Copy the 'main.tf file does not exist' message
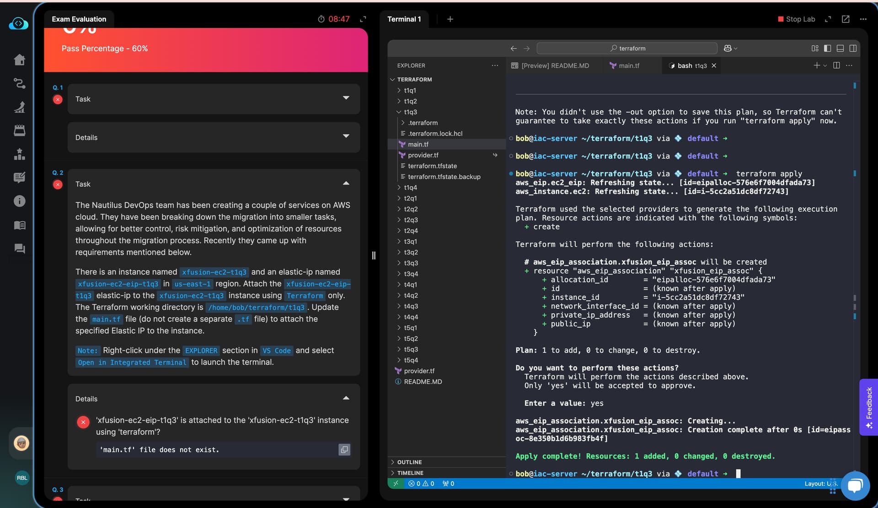The height and width of the screenshot is (508, 878). click(344, 449)
